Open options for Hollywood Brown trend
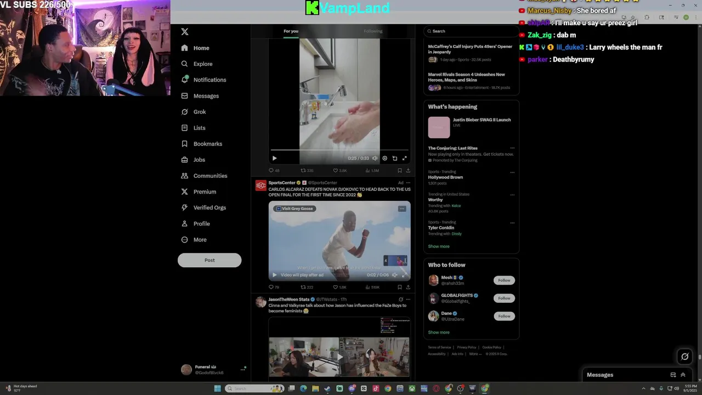 (x=512, y=172)
